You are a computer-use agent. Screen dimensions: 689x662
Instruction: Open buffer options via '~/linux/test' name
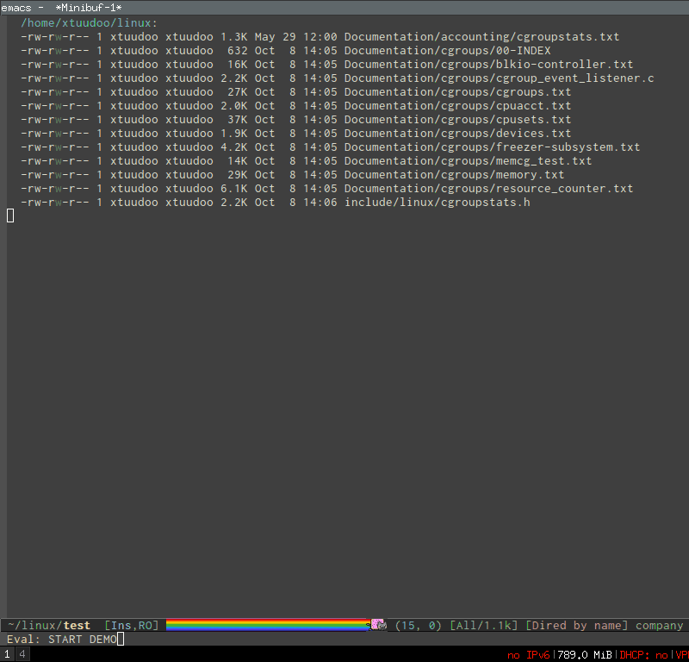41,625
